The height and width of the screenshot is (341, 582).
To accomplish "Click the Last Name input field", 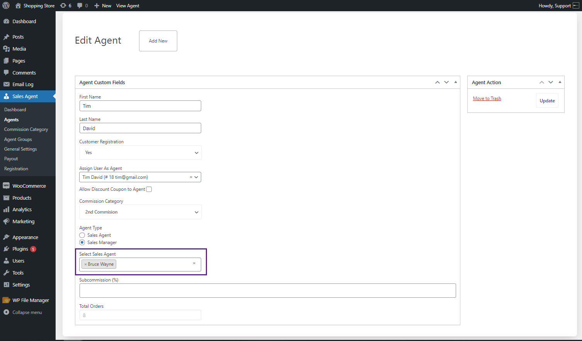I will point(141,128).
